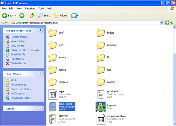Expand the Details panel
The image size is (176, 126).
(40, 108)
